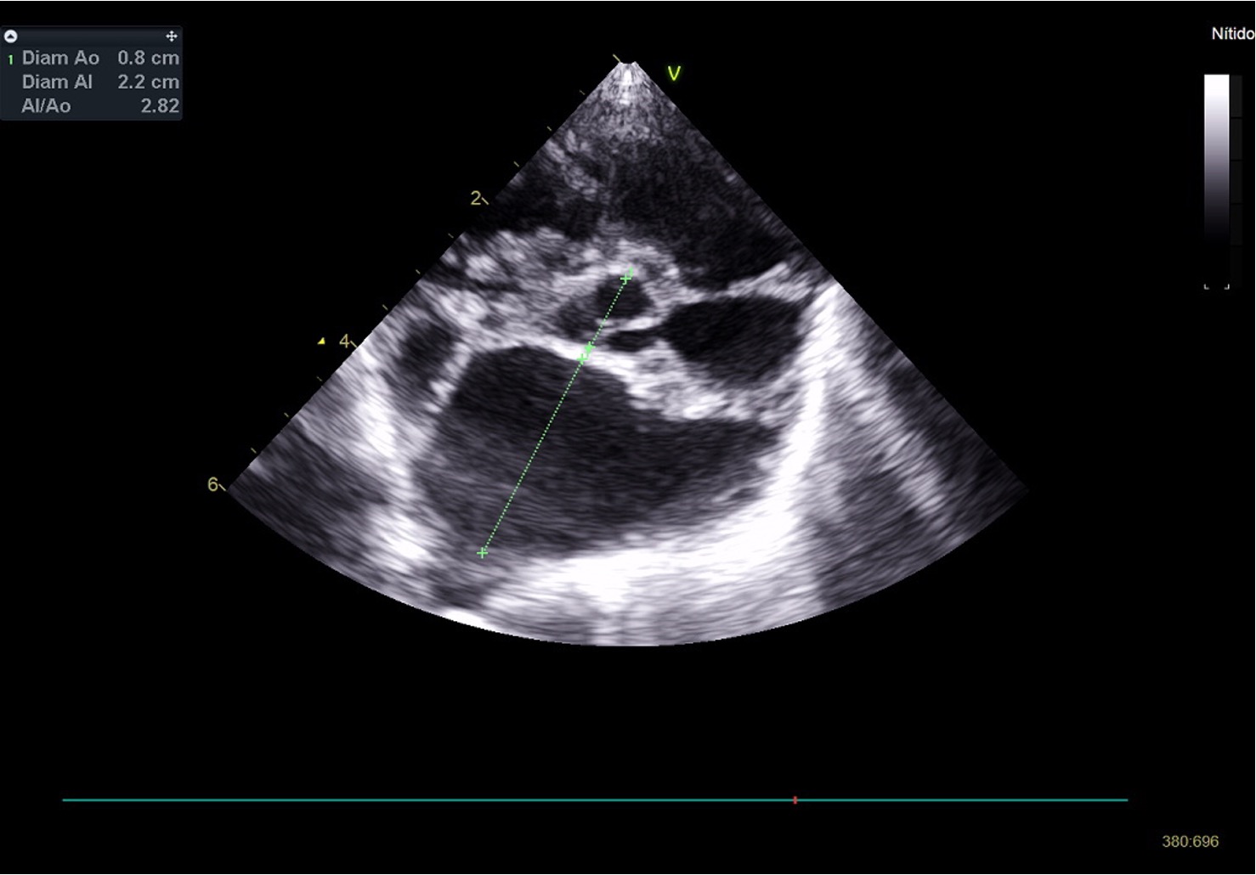Click the AI/Ao ratio label
Viewport: 1256px width, 875px height.
point(46,106)
